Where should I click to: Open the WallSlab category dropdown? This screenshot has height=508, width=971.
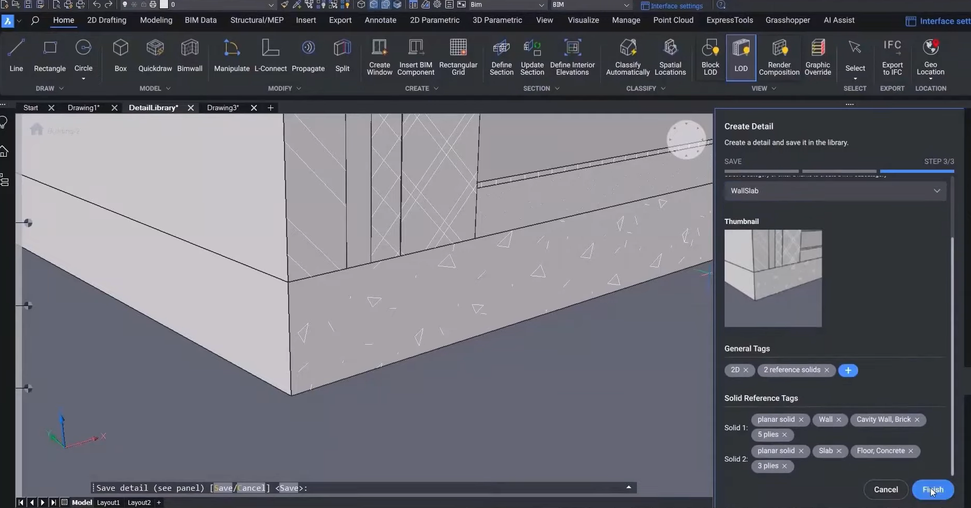click(937, 191)
